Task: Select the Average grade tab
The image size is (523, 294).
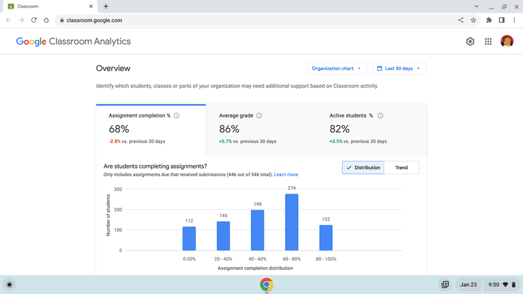Action: click(261, 131)
